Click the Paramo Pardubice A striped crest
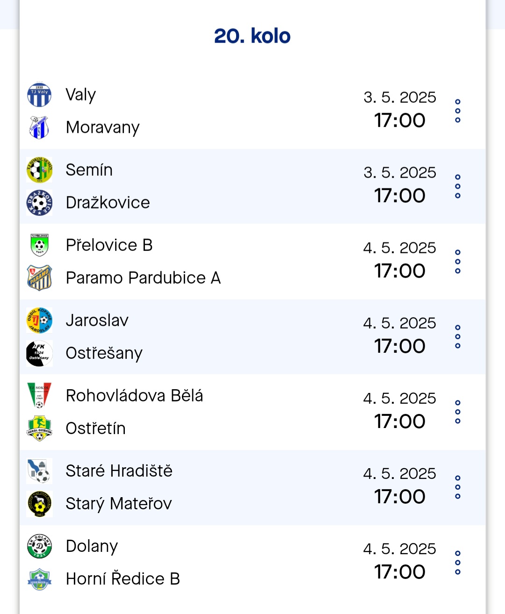The image size is (505, 614). point(39,278)
